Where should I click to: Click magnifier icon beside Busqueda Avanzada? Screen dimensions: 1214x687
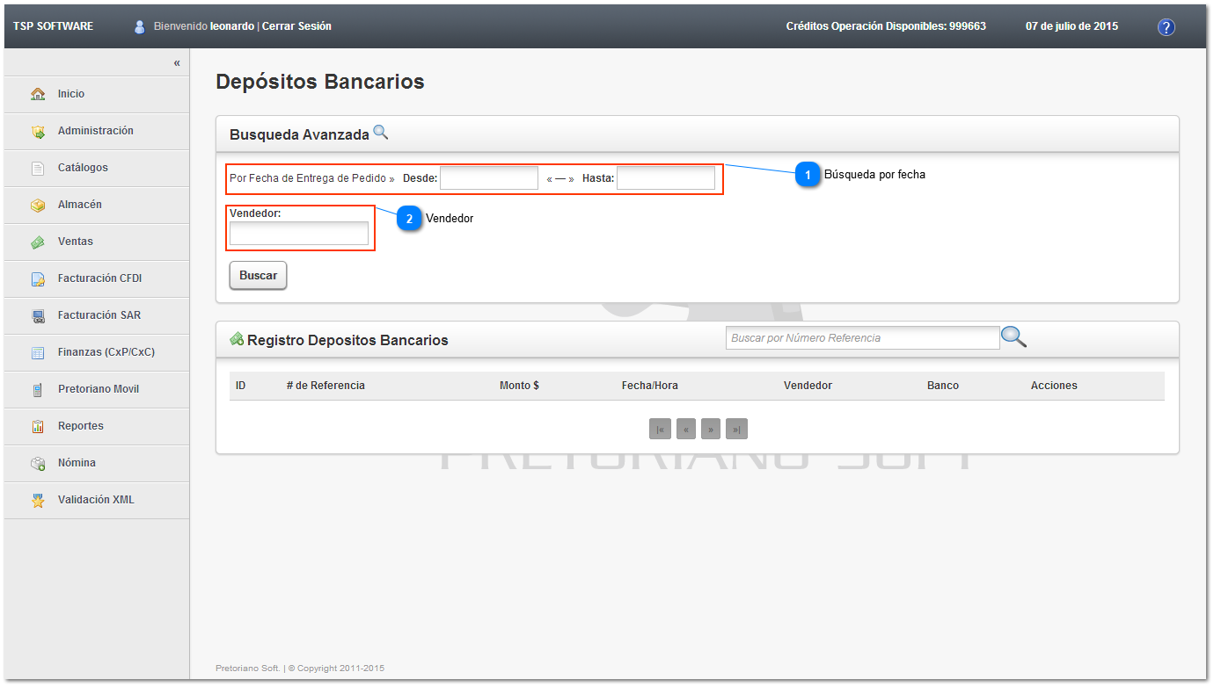click(x=381, y=133)
